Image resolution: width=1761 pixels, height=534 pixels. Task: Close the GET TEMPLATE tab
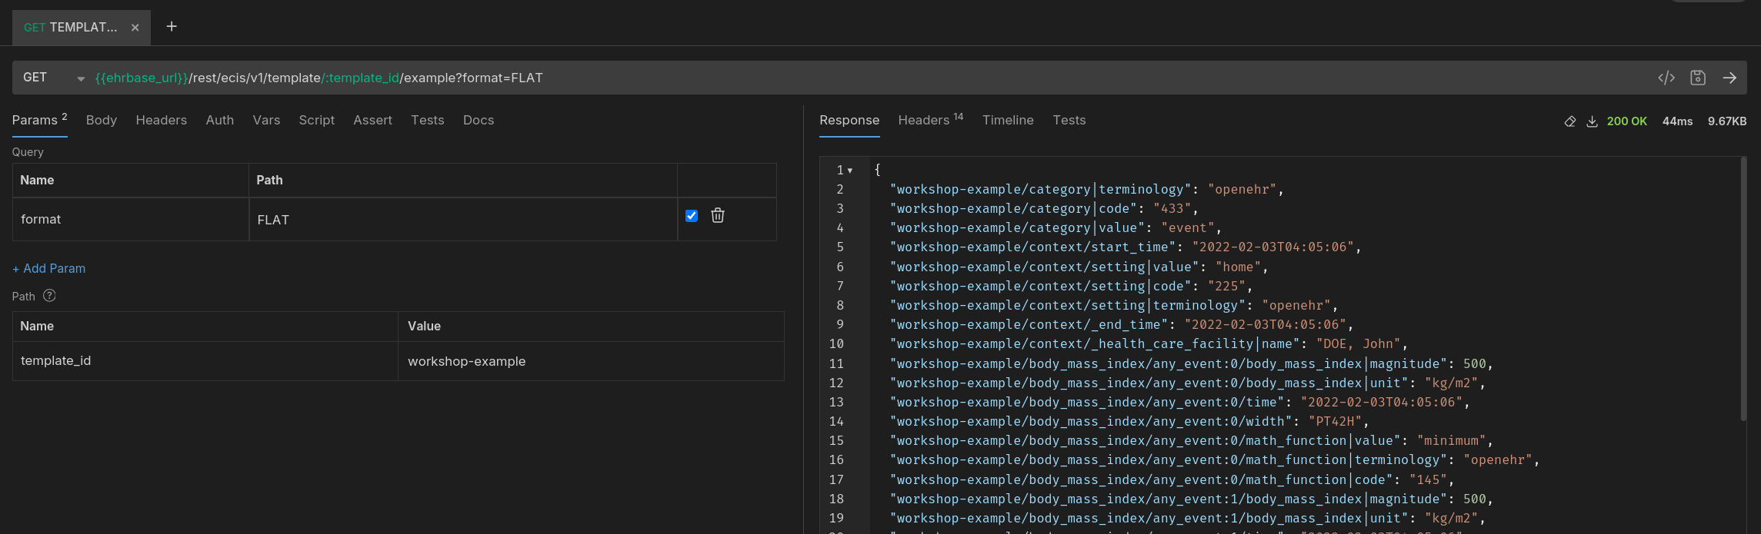point(135,28)
